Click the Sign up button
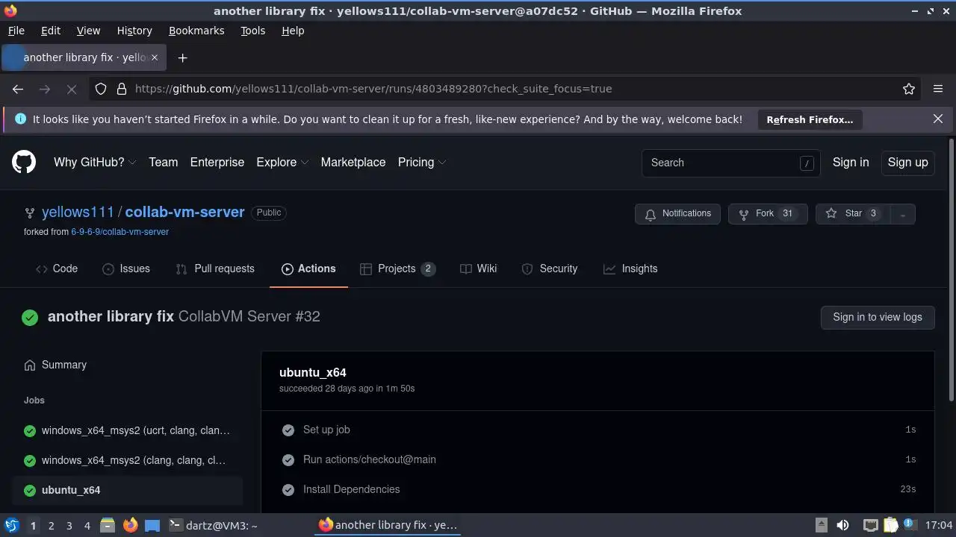The image size is (956, 537). 907,163
